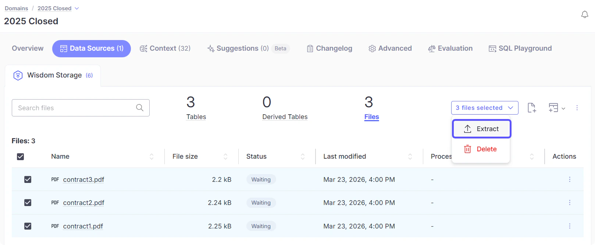Open the SQL Playground tab
The width and height of the screenshot is (595, 245).
coord(520,48)
